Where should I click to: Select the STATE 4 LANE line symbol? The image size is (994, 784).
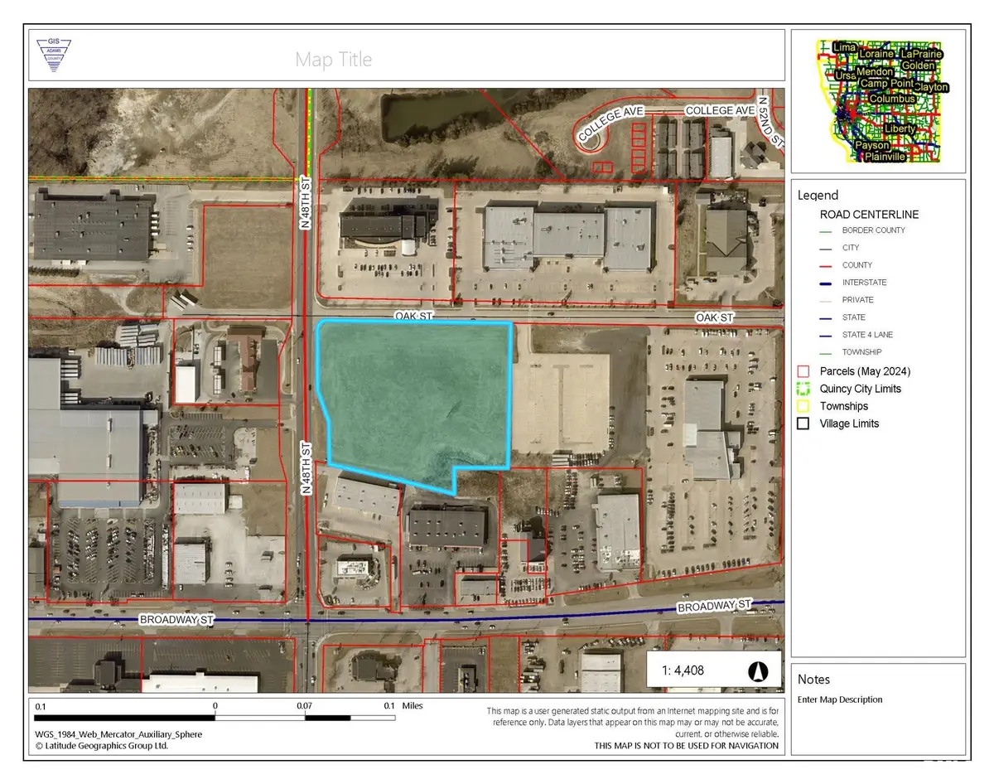(824, 335)
